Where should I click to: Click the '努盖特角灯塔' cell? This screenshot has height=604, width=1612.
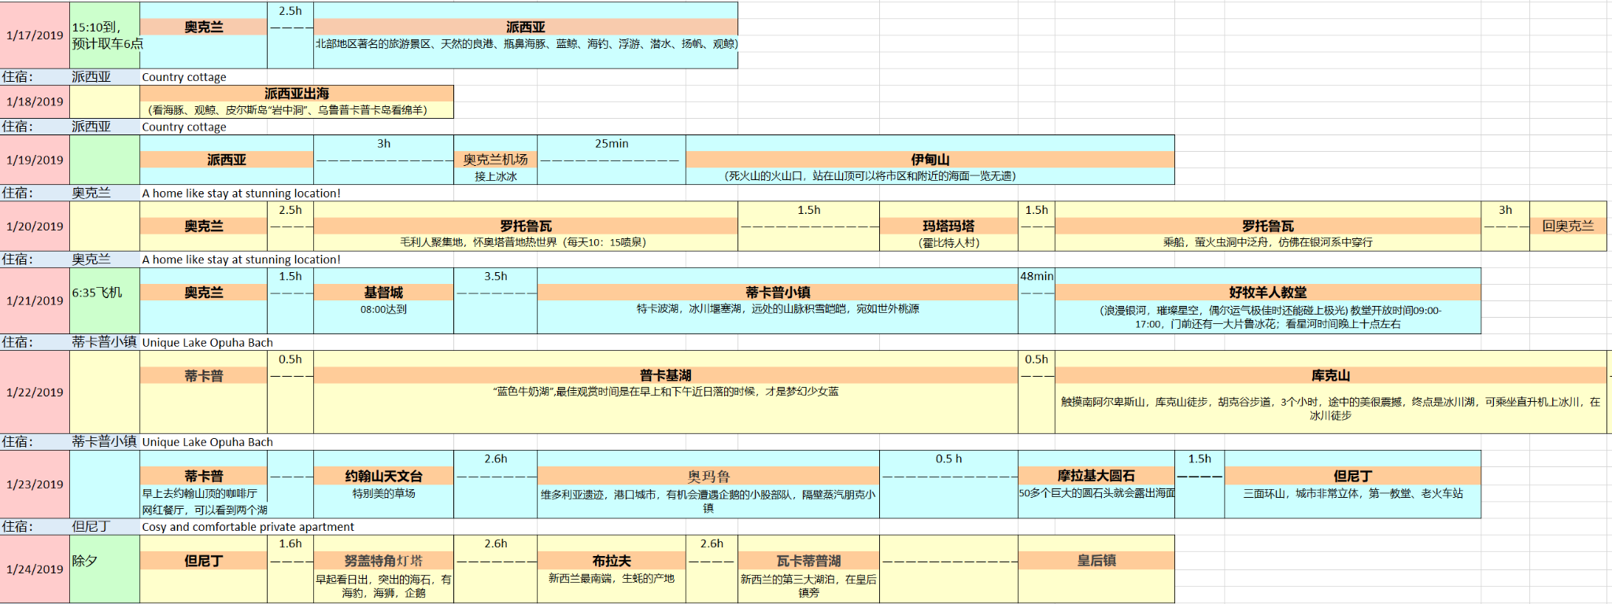coord(383,561)
